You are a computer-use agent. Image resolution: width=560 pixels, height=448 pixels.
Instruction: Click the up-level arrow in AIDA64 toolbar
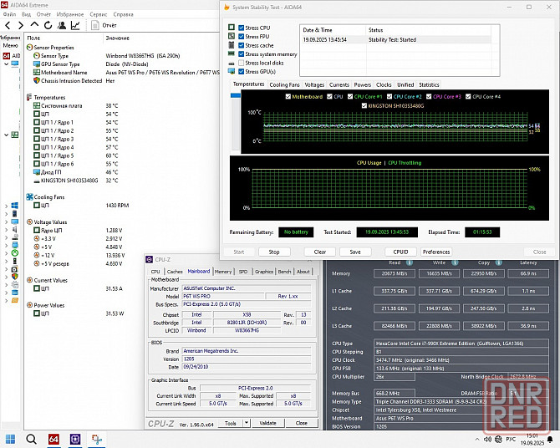pyautogui.click(x=33, y=26)
